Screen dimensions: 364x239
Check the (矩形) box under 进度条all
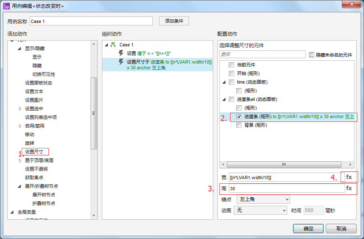(x=239, y=108)
